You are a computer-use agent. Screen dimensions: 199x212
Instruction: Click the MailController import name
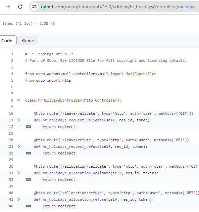point(141,74)
